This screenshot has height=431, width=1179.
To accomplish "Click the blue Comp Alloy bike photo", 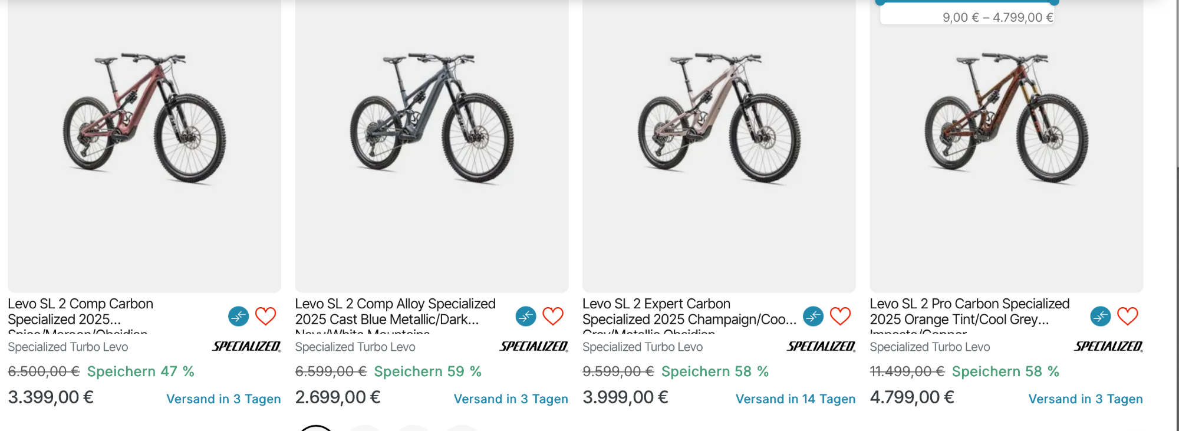I will tap(432, 118).
